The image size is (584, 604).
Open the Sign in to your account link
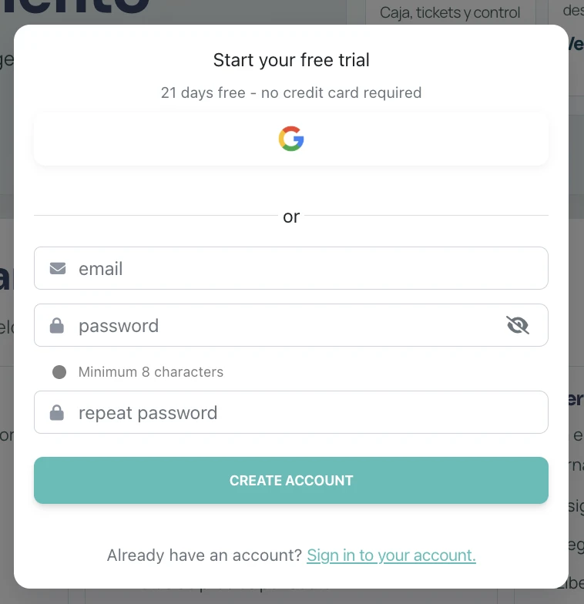pyautogui.click(x=391, y=555)
